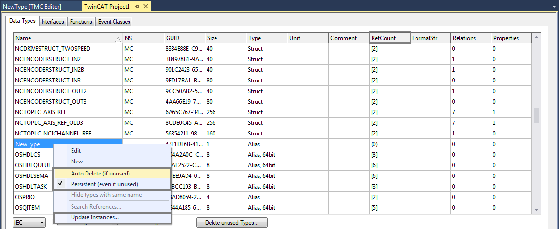Viewport: 559px width, 229px height.
Task: Toggle Persistent (even if unused) option
Action: 112,184
